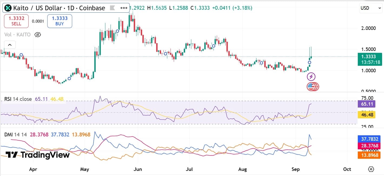Click the Sep label on the time axis
This screenshot has width=384, height=176.
[x=296, y=169]
